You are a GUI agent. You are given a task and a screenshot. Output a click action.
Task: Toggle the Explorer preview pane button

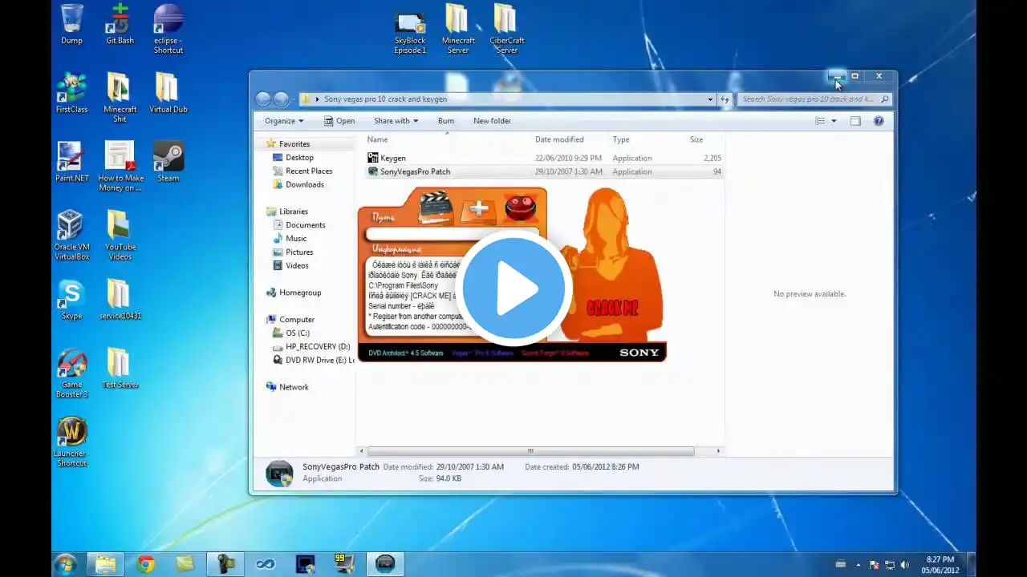[x=855, y=121]
